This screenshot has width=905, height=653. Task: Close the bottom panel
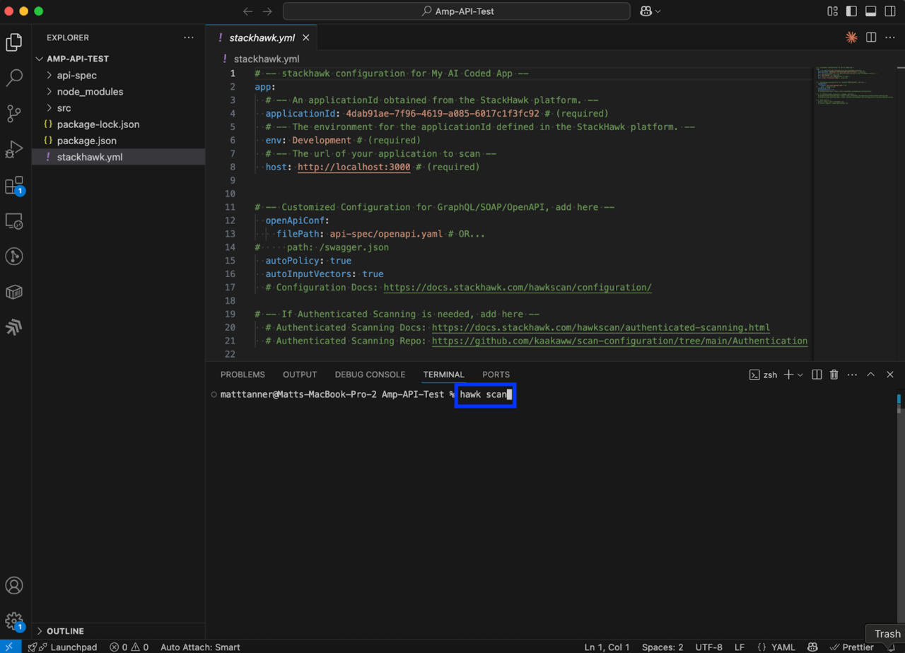[x=890, y=375]
